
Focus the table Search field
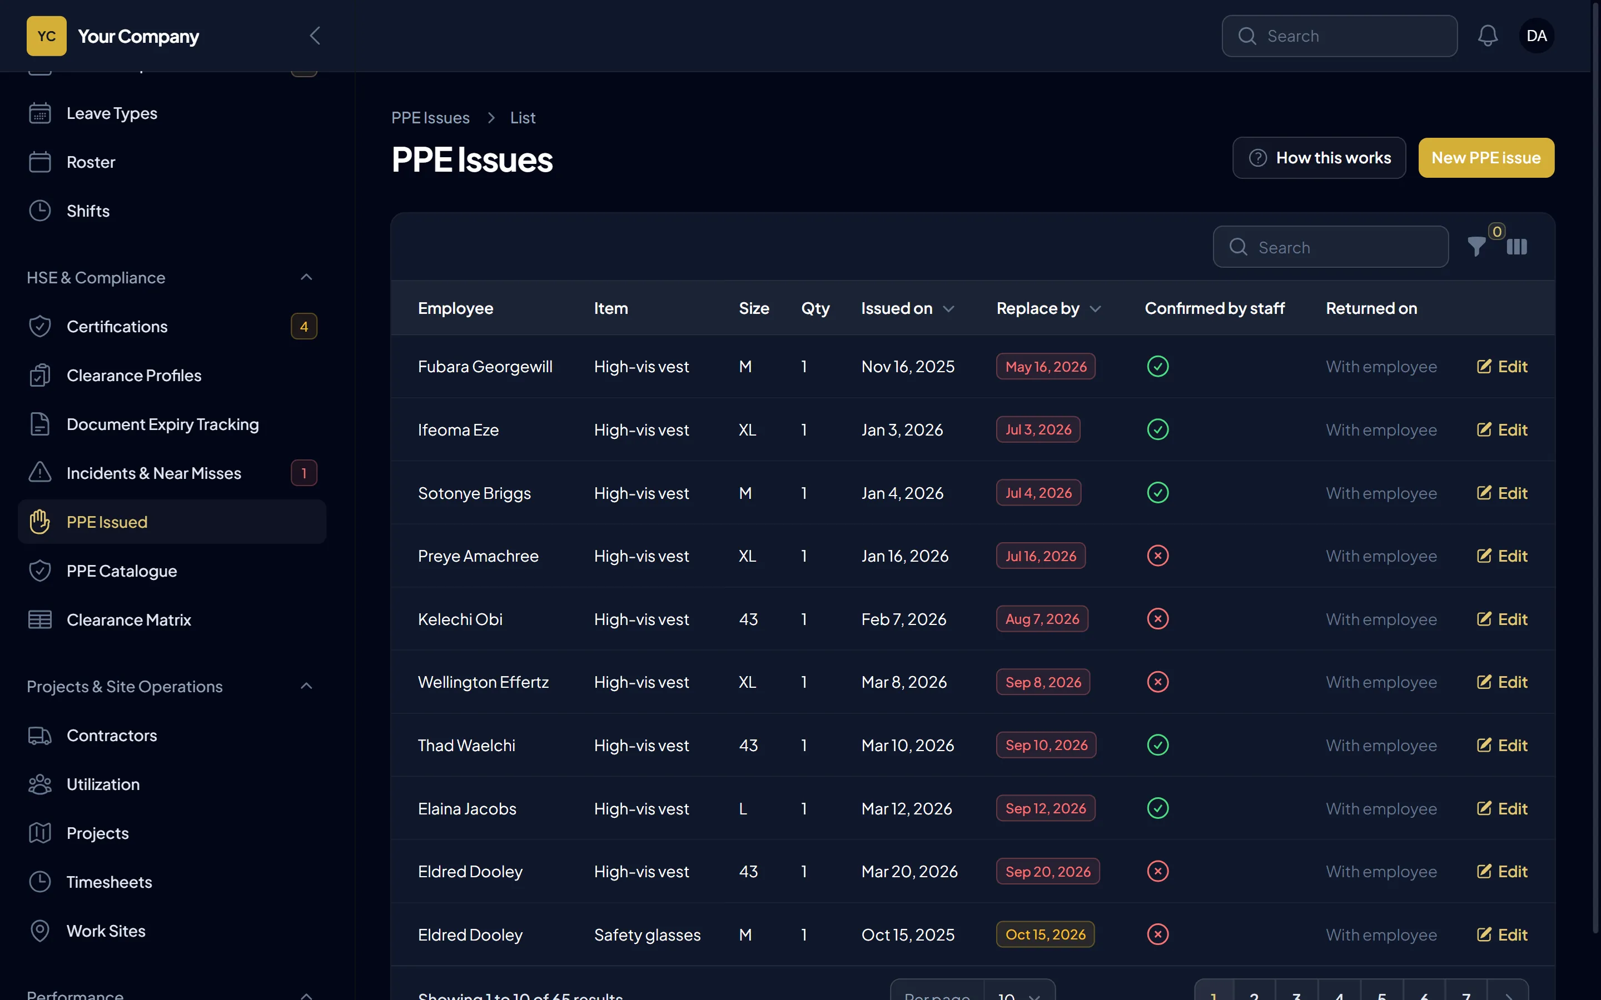click(x=1330, y=247)
